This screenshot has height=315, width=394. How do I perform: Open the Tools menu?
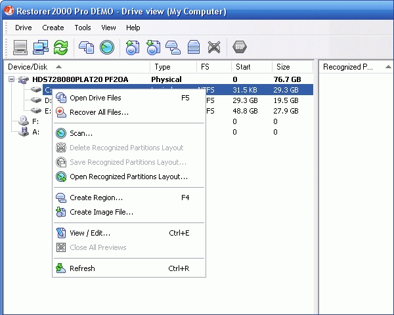(x=83, y=28)
